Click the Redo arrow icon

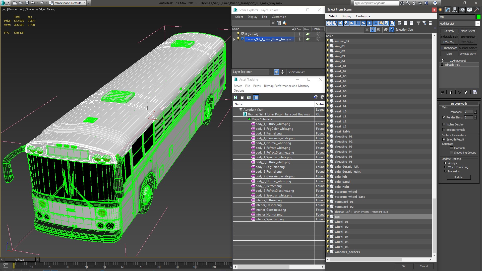click(42, 3)
